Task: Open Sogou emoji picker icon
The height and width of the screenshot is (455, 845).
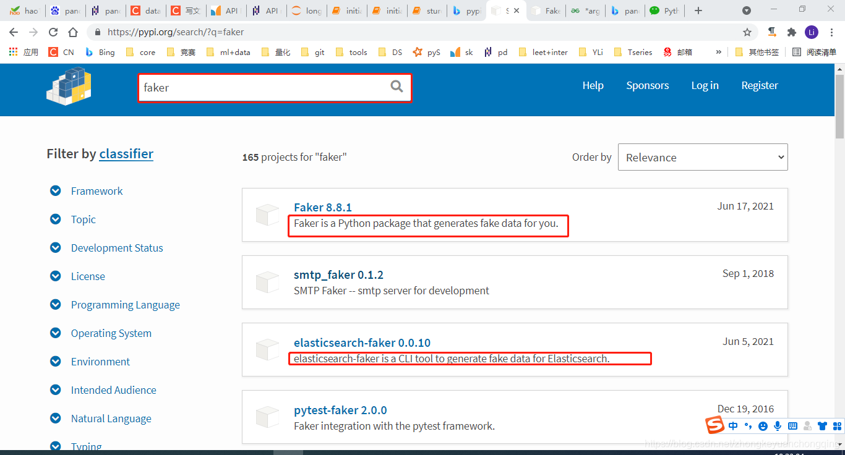Action: tap(763, 426)
